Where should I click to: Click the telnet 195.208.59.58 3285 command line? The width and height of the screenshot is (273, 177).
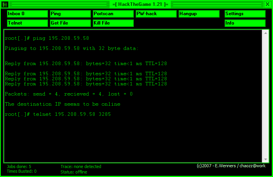pyautogui.click(x=58, y=114)
